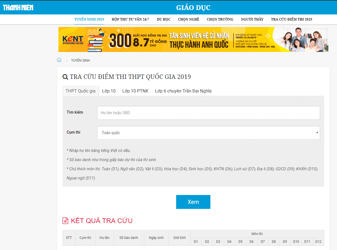This screenshot has height=250, width=337.
Task: Open the Lớp 10 PTNK tab
Action: 135,91
